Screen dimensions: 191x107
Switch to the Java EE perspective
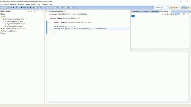pyautogui.click(x=177, y=8)
